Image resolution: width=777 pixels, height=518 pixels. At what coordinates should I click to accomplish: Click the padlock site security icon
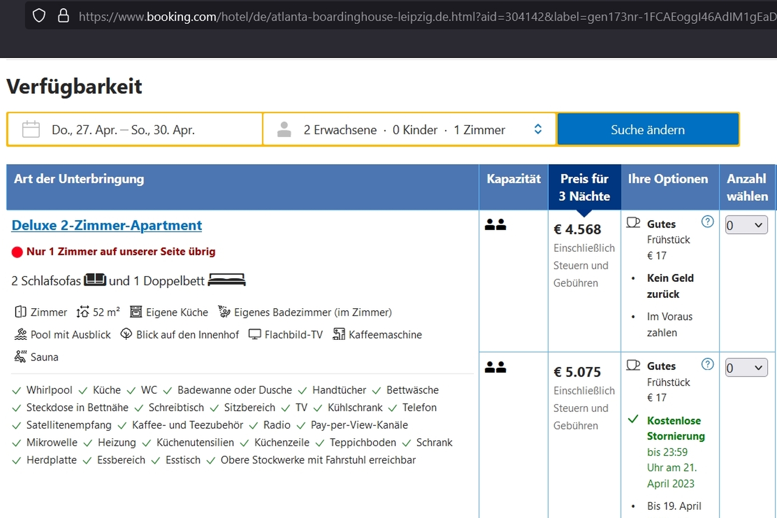point(63,16)
